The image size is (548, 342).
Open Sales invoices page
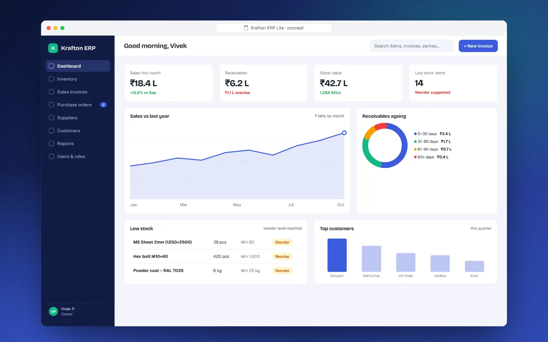click(78, 92)
